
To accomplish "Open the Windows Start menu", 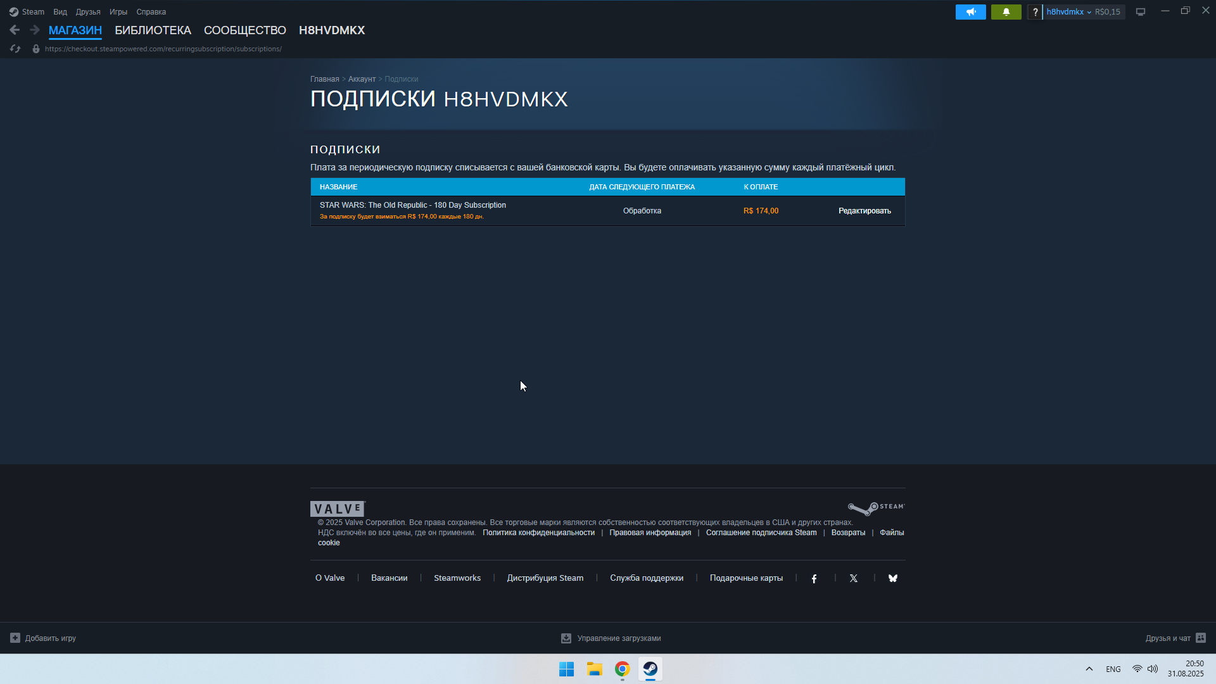I will (566, 669).
